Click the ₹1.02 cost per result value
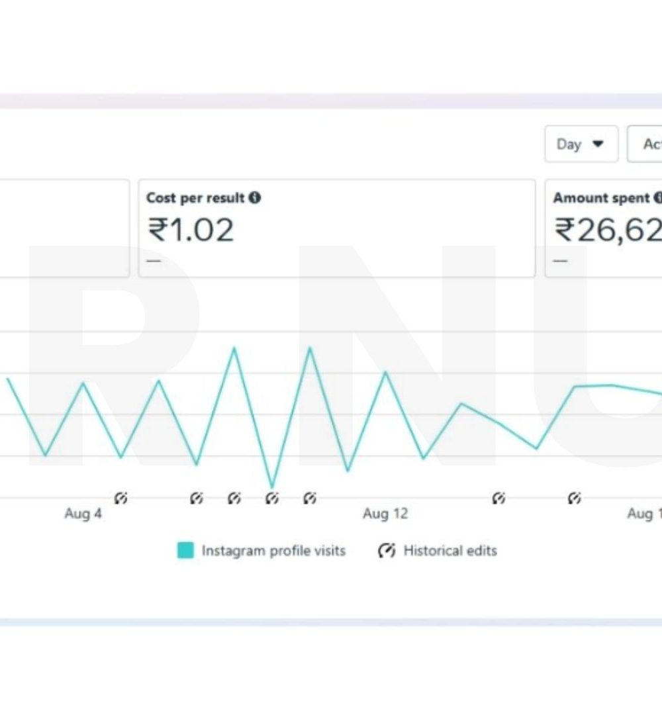 191,230
